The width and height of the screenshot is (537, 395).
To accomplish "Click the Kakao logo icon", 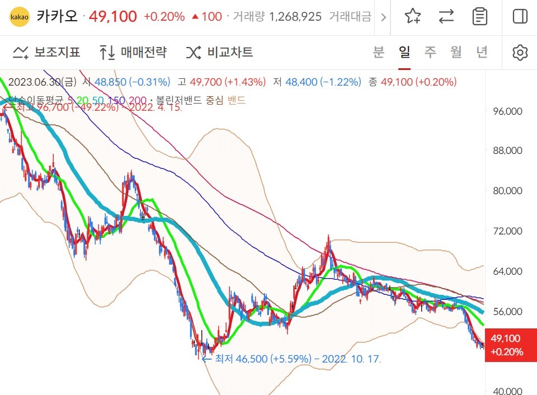I will [19, 16].
